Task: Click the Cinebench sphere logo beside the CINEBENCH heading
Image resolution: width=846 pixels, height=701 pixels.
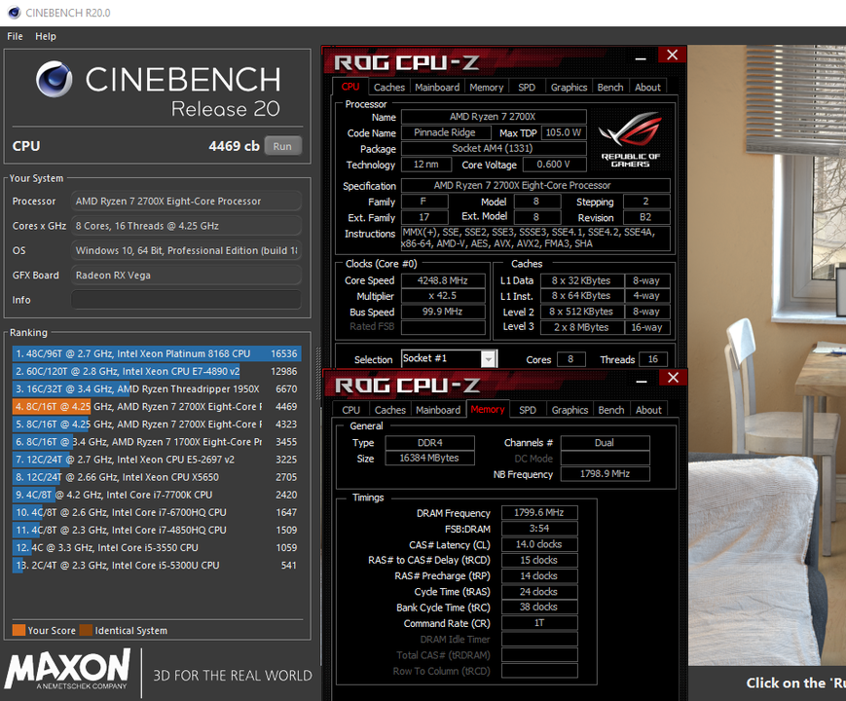Action: (54, 79)
